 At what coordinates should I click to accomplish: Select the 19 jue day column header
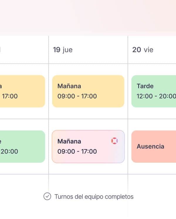(x=63, y=50)
